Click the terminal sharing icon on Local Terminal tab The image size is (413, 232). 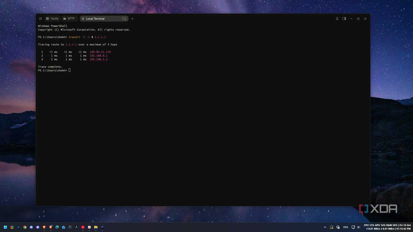[x=124, y=19]
